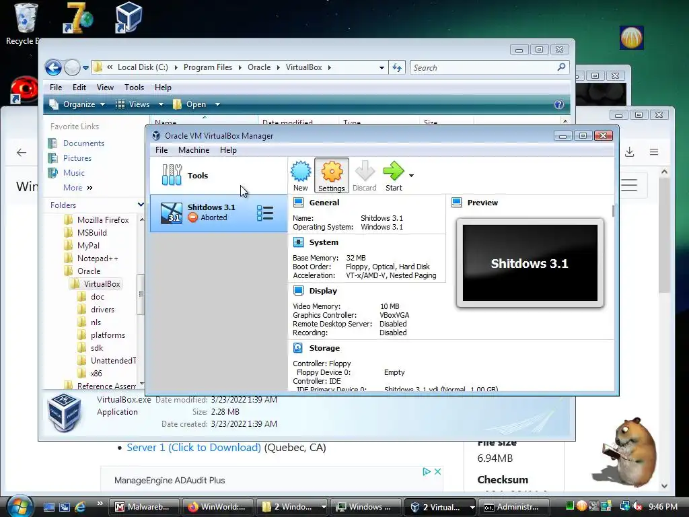
Task: Expand the Open button dropdown arrow
Action: [217, 104]
